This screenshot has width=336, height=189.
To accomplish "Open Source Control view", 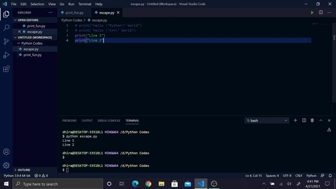I will [x=6, y=41].
